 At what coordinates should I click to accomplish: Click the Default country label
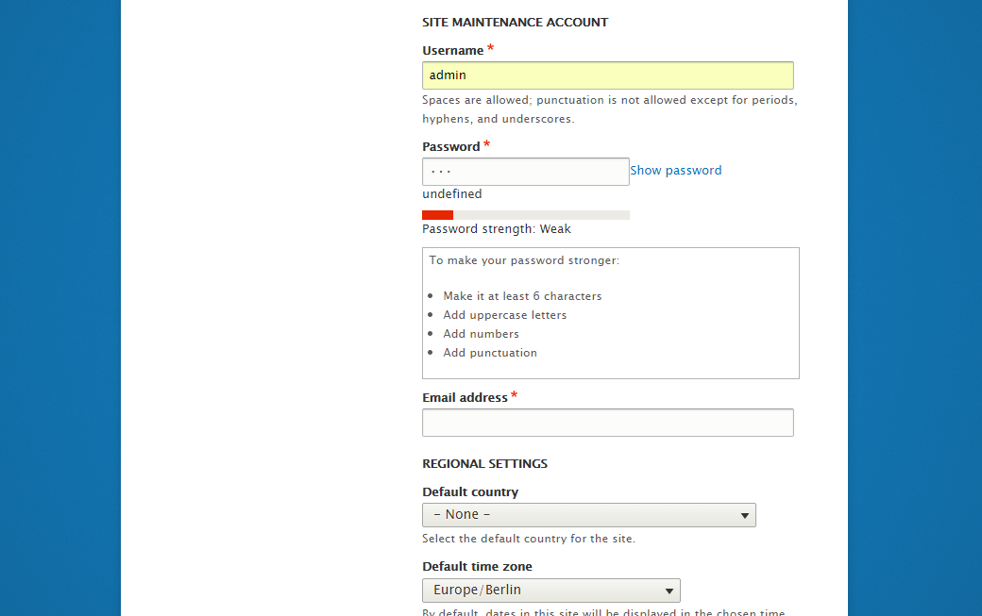pos(470,492)
